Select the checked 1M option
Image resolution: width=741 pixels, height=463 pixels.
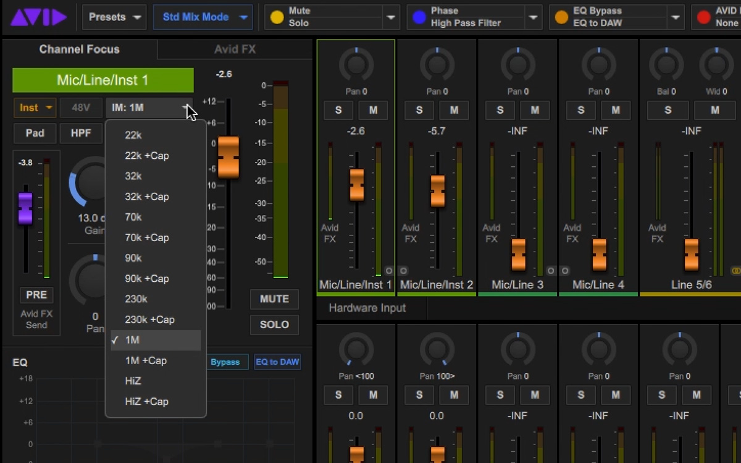click(x=156, y=340)
